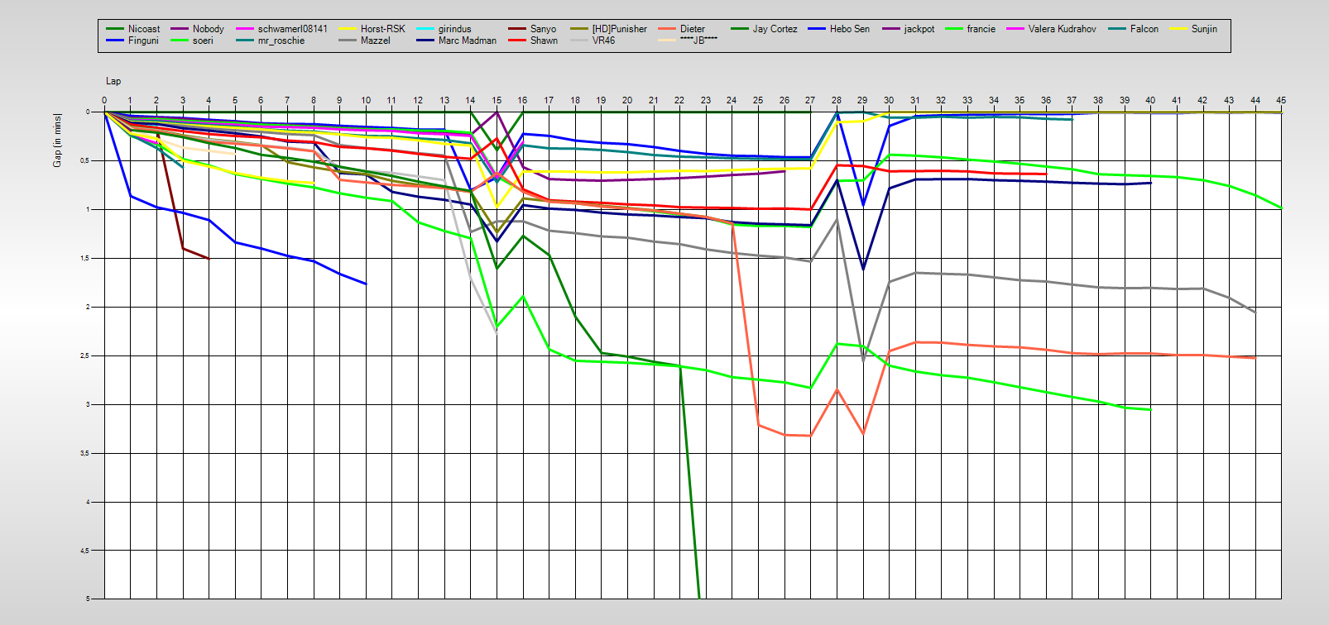
Task: Click the Dieter legend color line
Action: (x=667, y=29)
